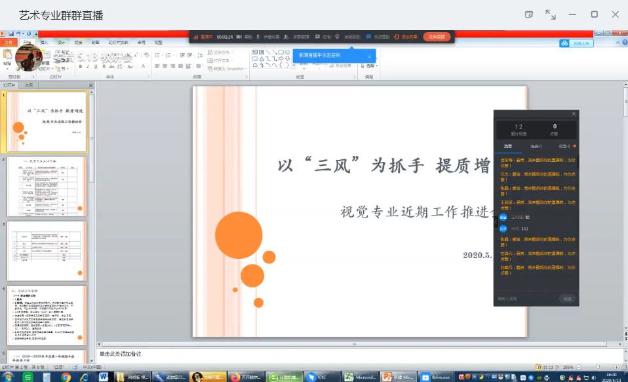The image size is (628, 382).
Task: Click the Windows Start button
Action: point(9,377)
